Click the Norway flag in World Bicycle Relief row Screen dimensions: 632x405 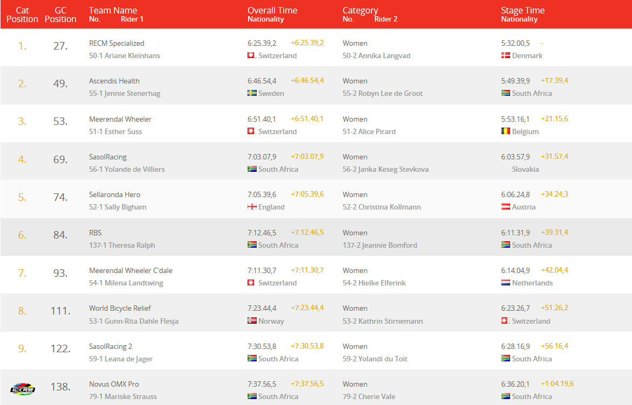pyautogui.click(x=251, y=320)
